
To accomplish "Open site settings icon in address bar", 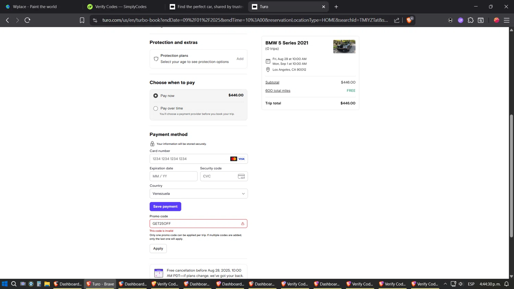I will 95,20.
